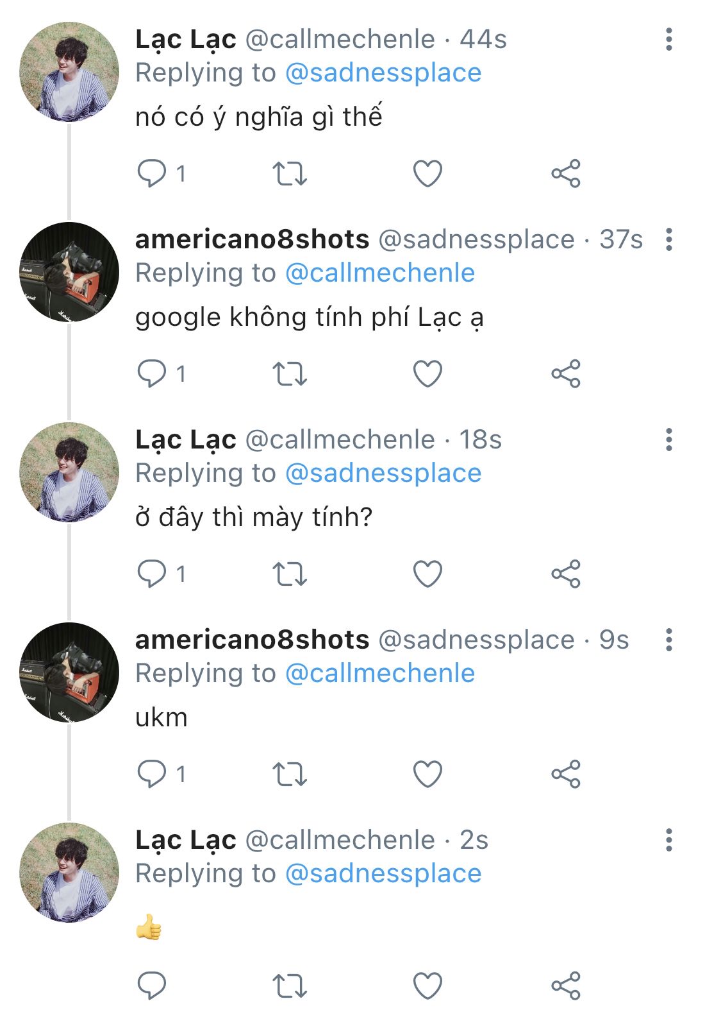Tap Lạc Lạc's avatar on the first tweet
721x1017 pixels.
pyautogui.click(x=69, y=72)
